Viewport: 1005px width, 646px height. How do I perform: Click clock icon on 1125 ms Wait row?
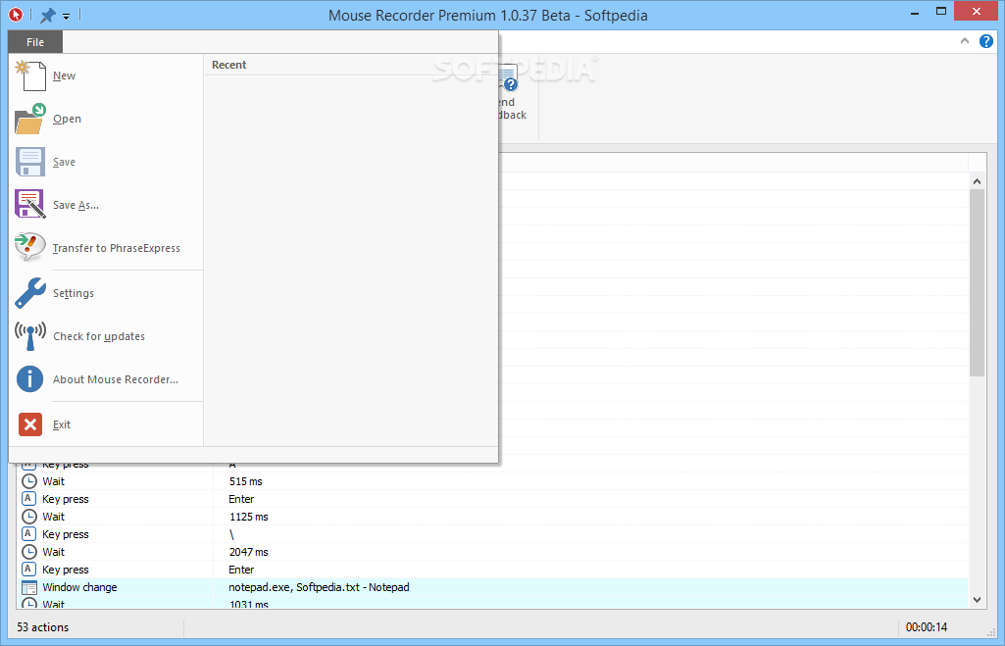(28, 517)
